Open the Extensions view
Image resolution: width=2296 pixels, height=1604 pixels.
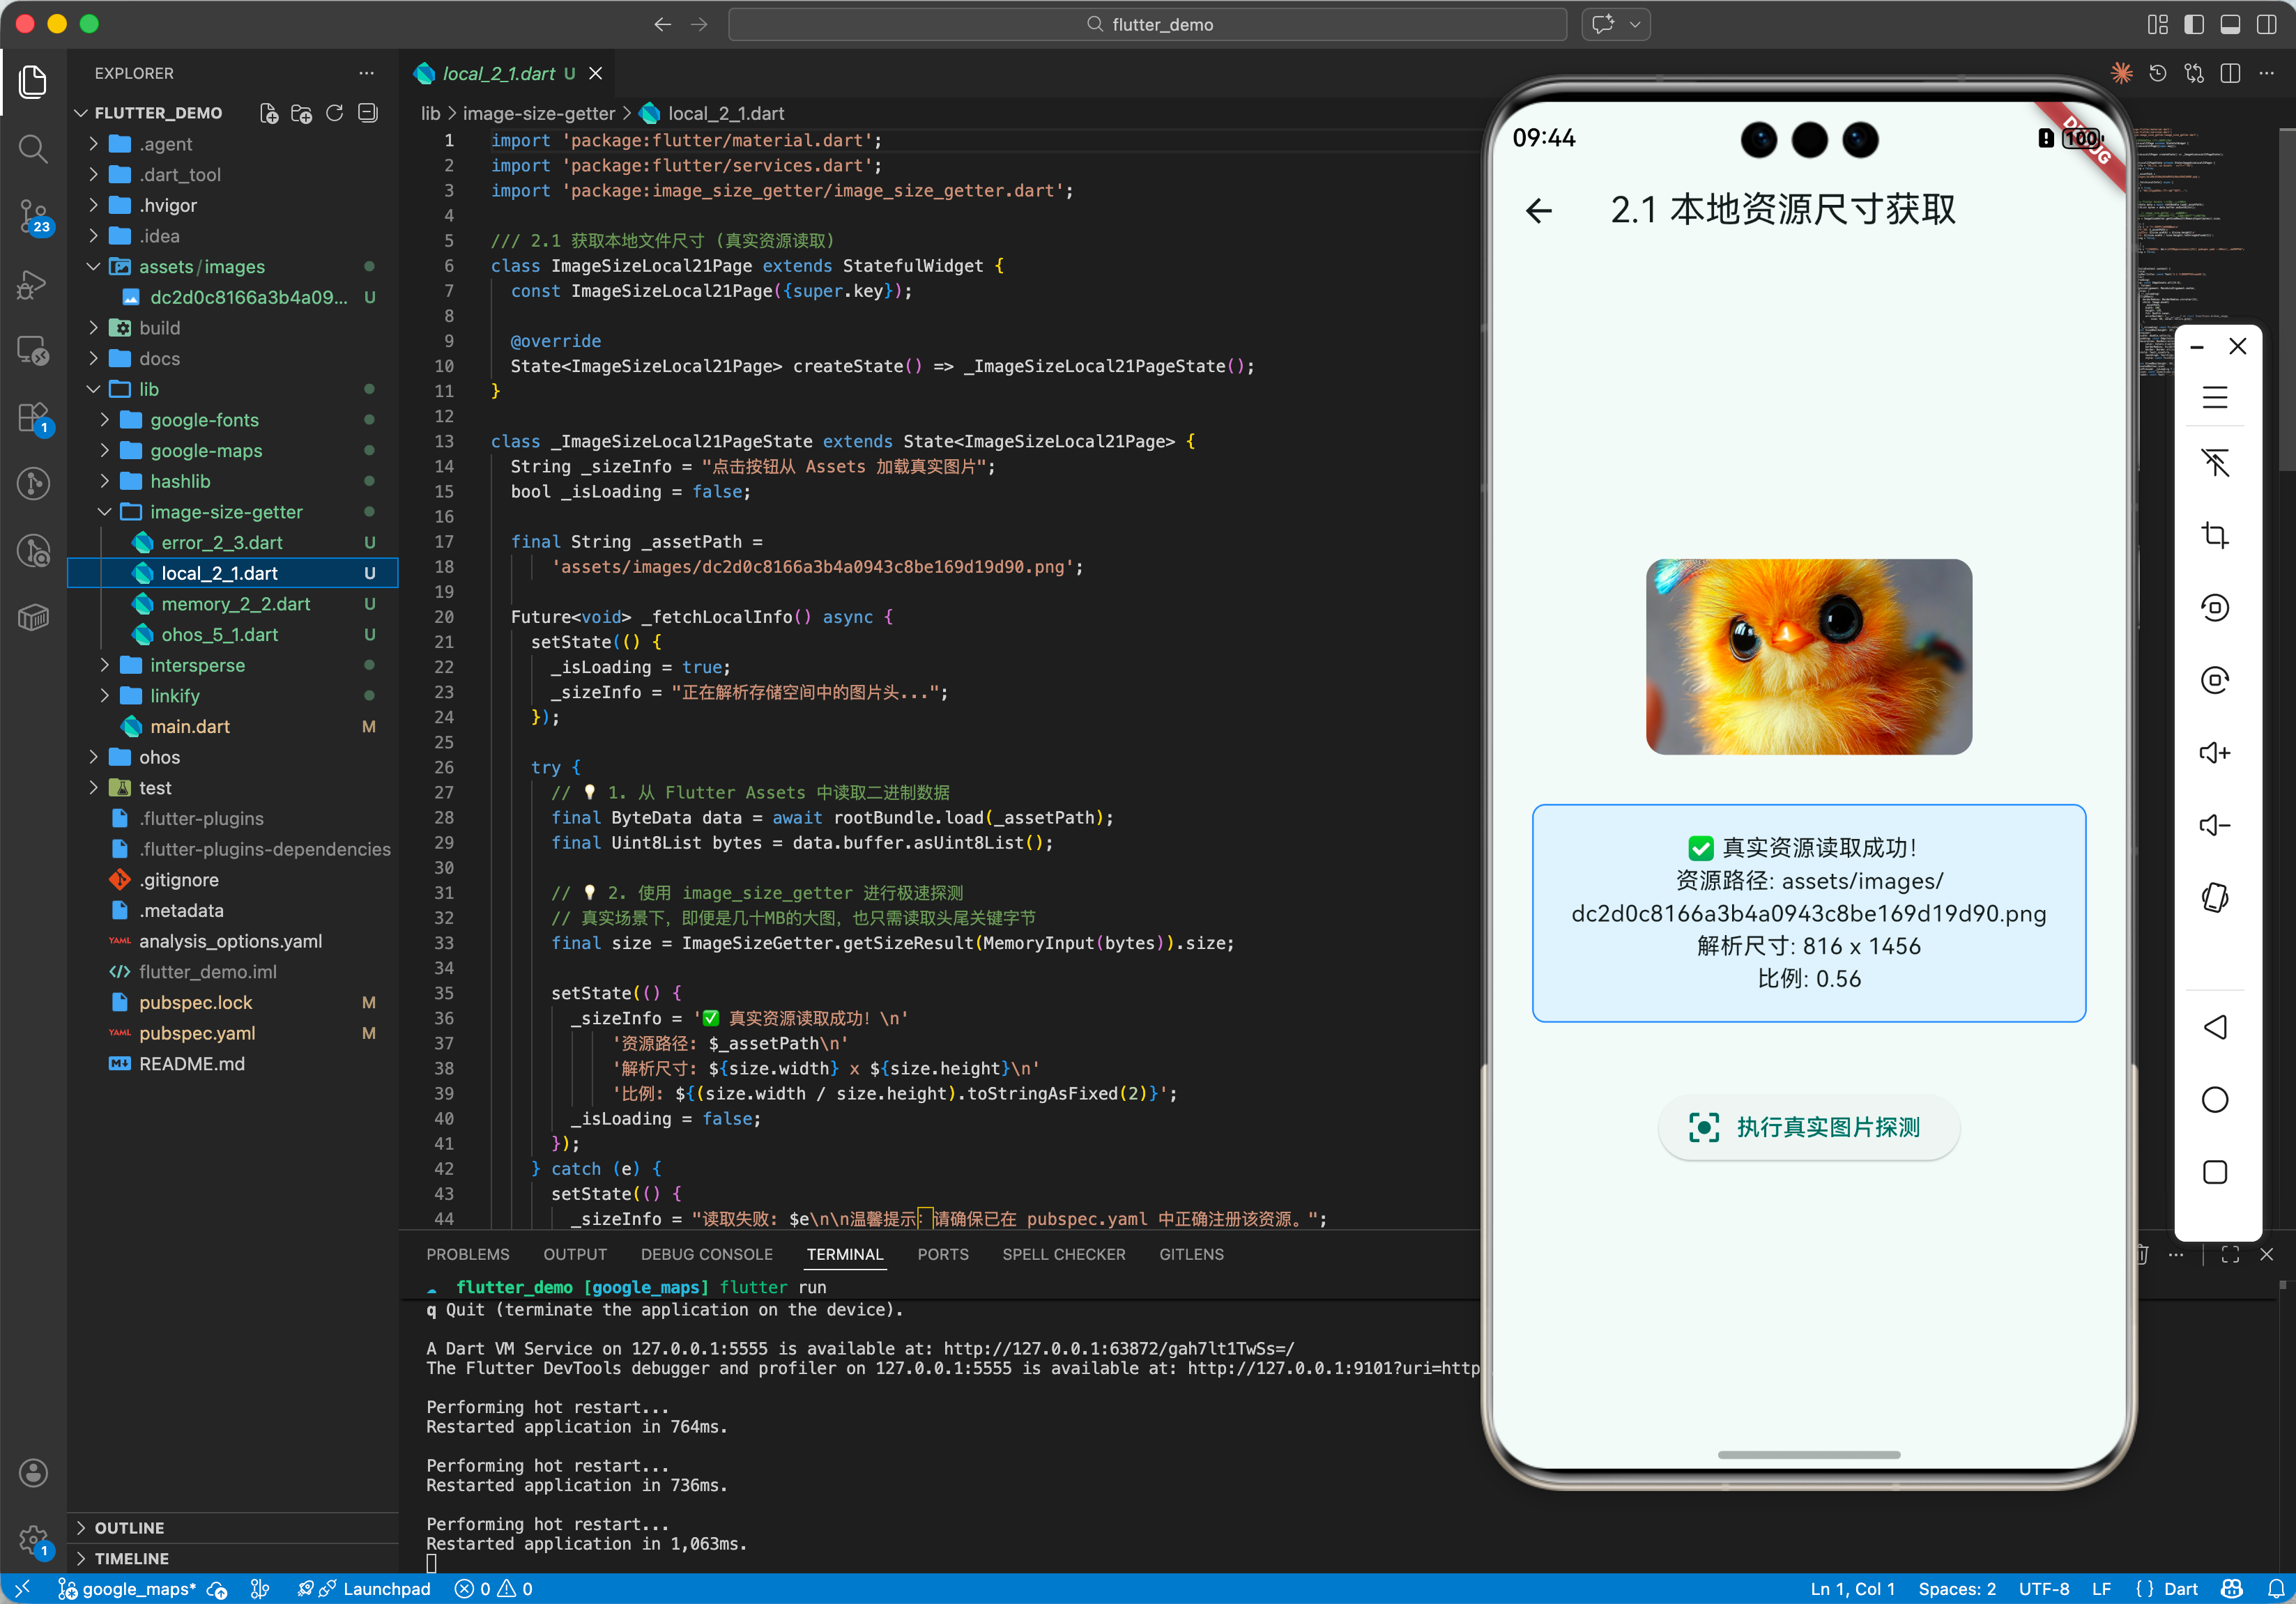point(33,417)
